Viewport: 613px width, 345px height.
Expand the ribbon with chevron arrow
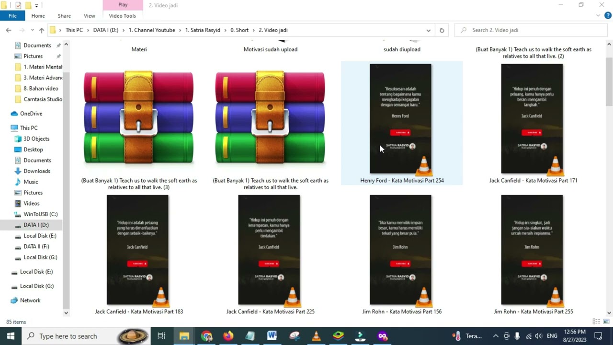click(598, 16)
